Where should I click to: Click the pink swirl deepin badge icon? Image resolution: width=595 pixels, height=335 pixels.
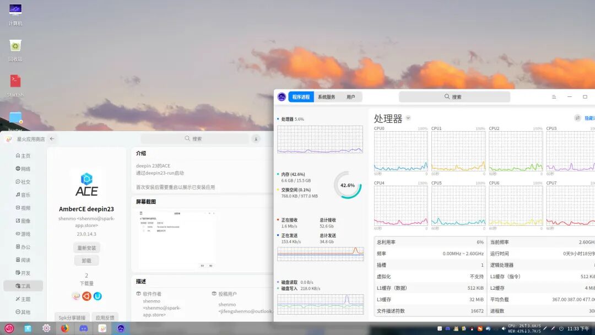tap(76, 296)
